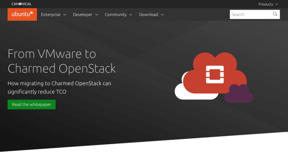Expand the Products dropdown
The image size is (288, 167).
click(x=268, y=4)
